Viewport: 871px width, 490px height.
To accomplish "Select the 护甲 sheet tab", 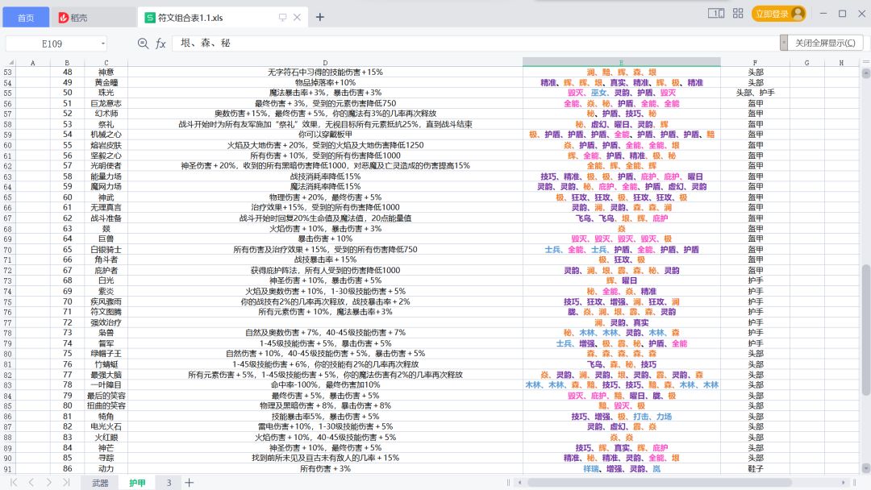I will tap(137, 483).
